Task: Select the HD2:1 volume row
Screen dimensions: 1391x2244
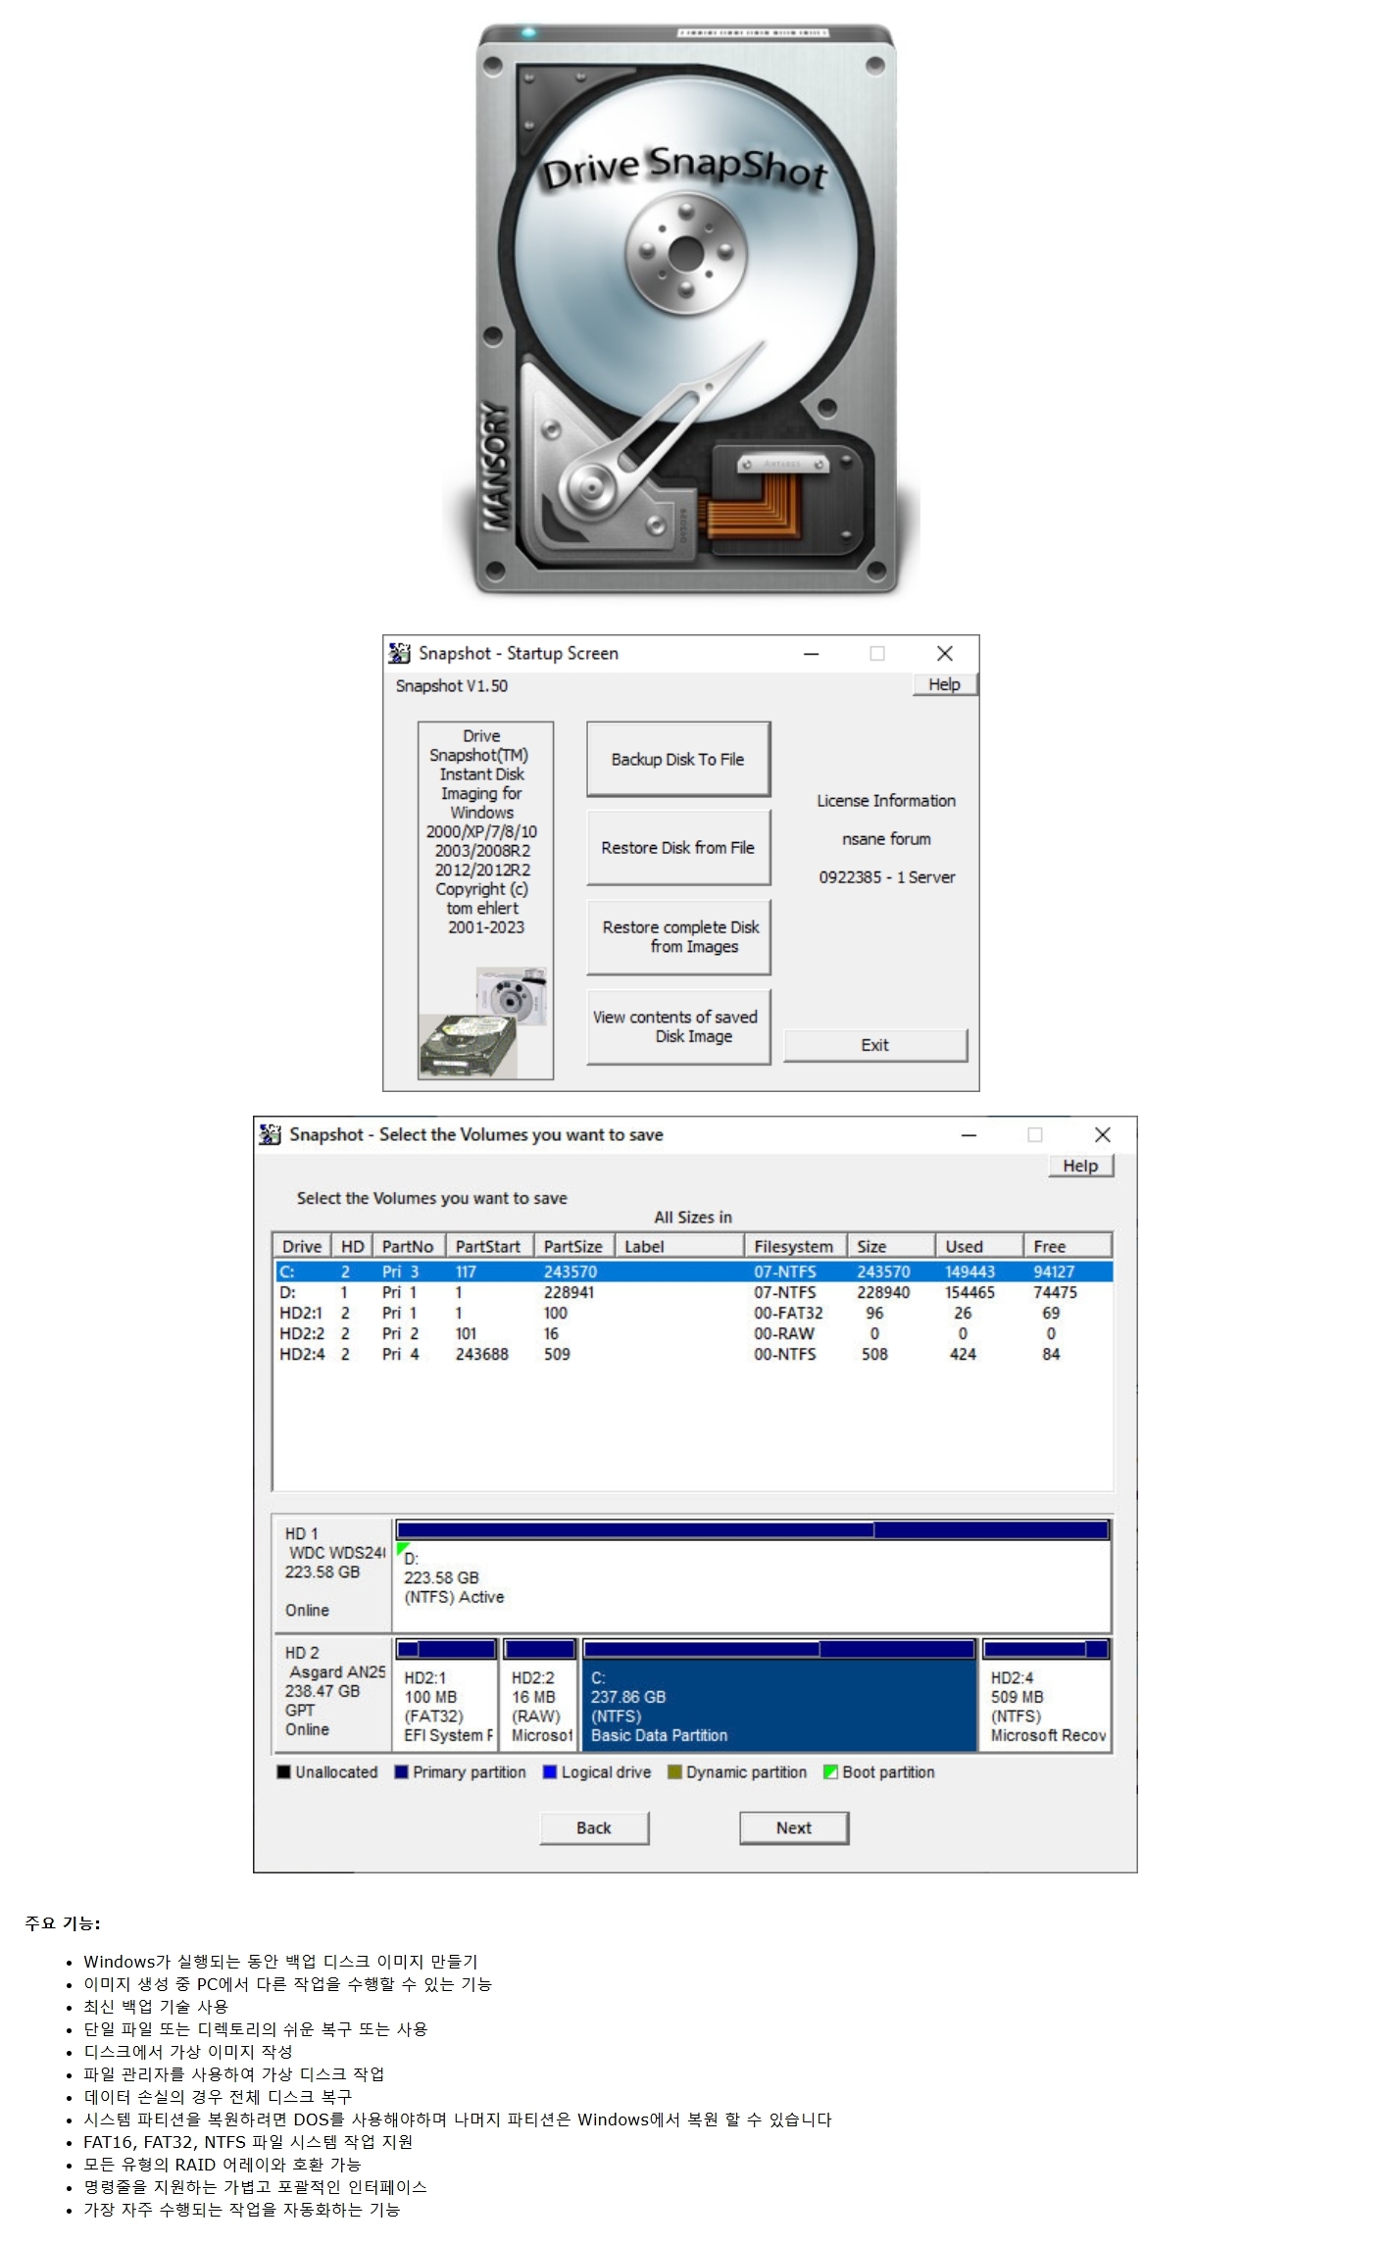Action: point(693,1313)
